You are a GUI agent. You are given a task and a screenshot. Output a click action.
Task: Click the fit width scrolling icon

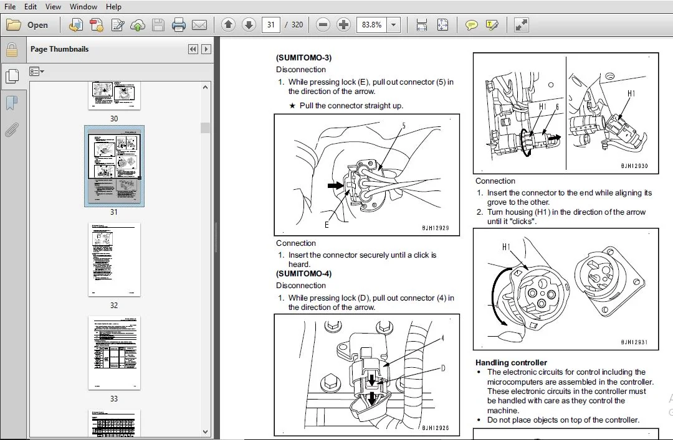[x=422, y=25]
